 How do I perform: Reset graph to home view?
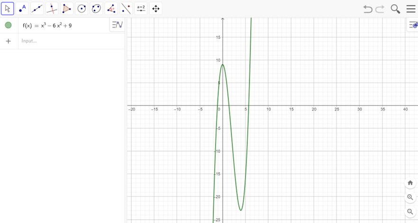[x=410, y=183]
